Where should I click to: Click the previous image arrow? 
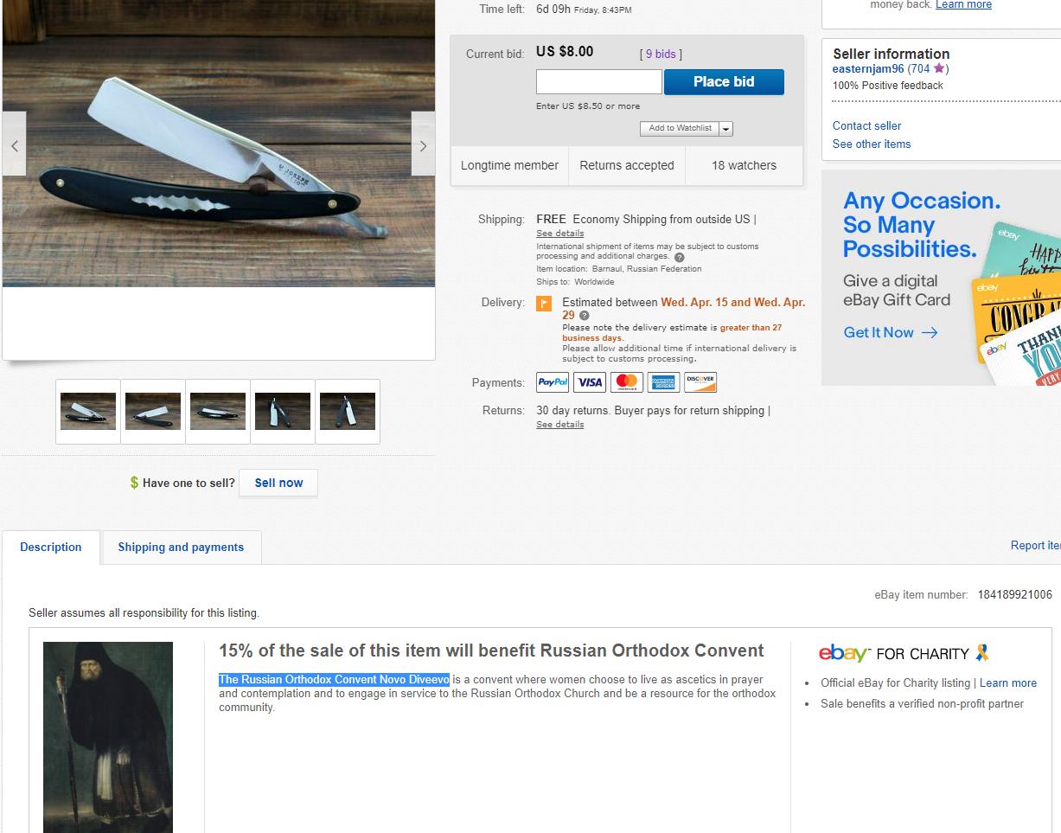(x=15, y=145)
